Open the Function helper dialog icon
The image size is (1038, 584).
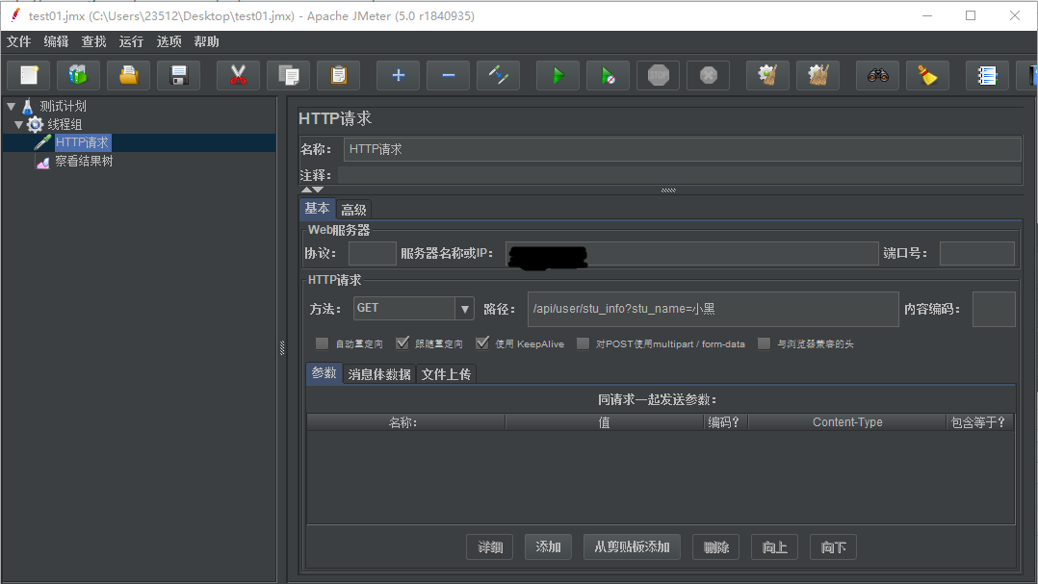click(988, 75)
